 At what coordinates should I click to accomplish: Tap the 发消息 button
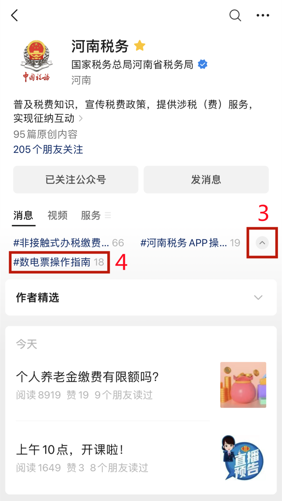(x=206, y=180)
